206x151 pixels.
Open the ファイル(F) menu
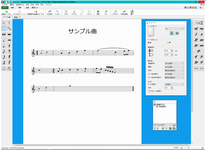[5, 5]
